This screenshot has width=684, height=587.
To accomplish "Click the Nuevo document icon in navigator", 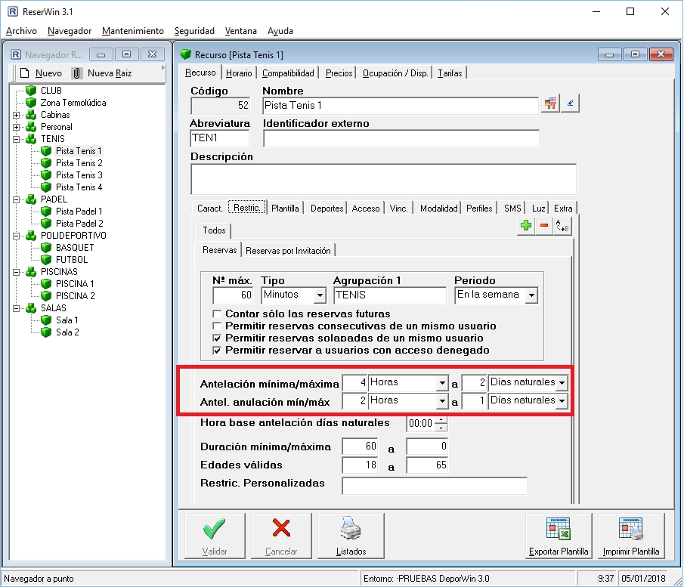I will pyautogui.click(x=24, y=73).
